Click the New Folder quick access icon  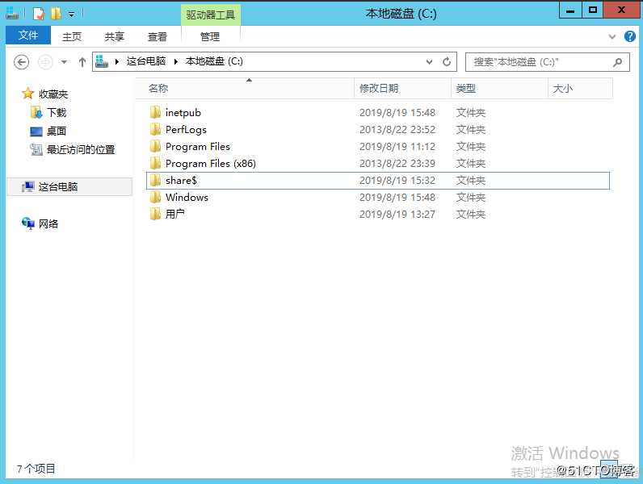pos(57,14)
